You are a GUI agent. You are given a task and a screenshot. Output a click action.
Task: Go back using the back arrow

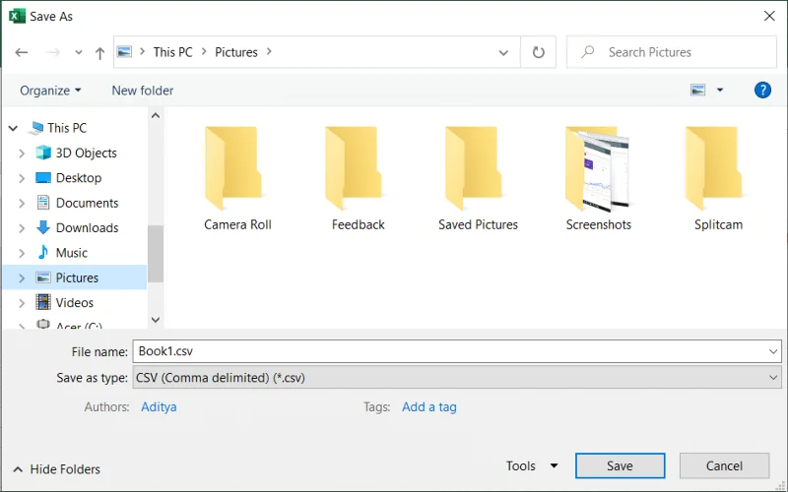[21, 52]
